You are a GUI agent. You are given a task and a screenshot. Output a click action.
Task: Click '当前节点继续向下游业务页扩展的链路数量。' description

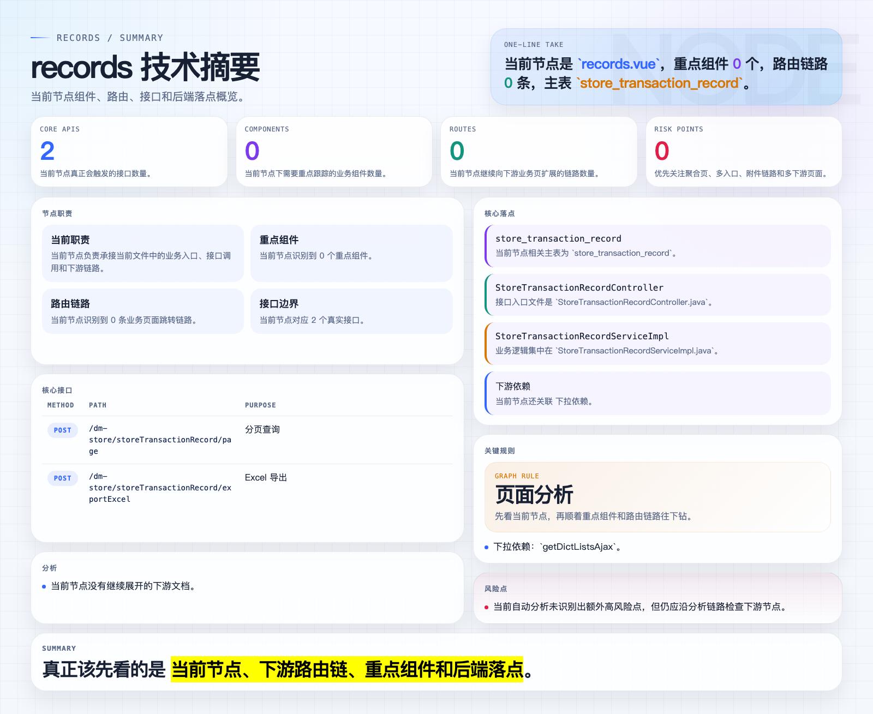pyautogui.click(x=526, y=173)
